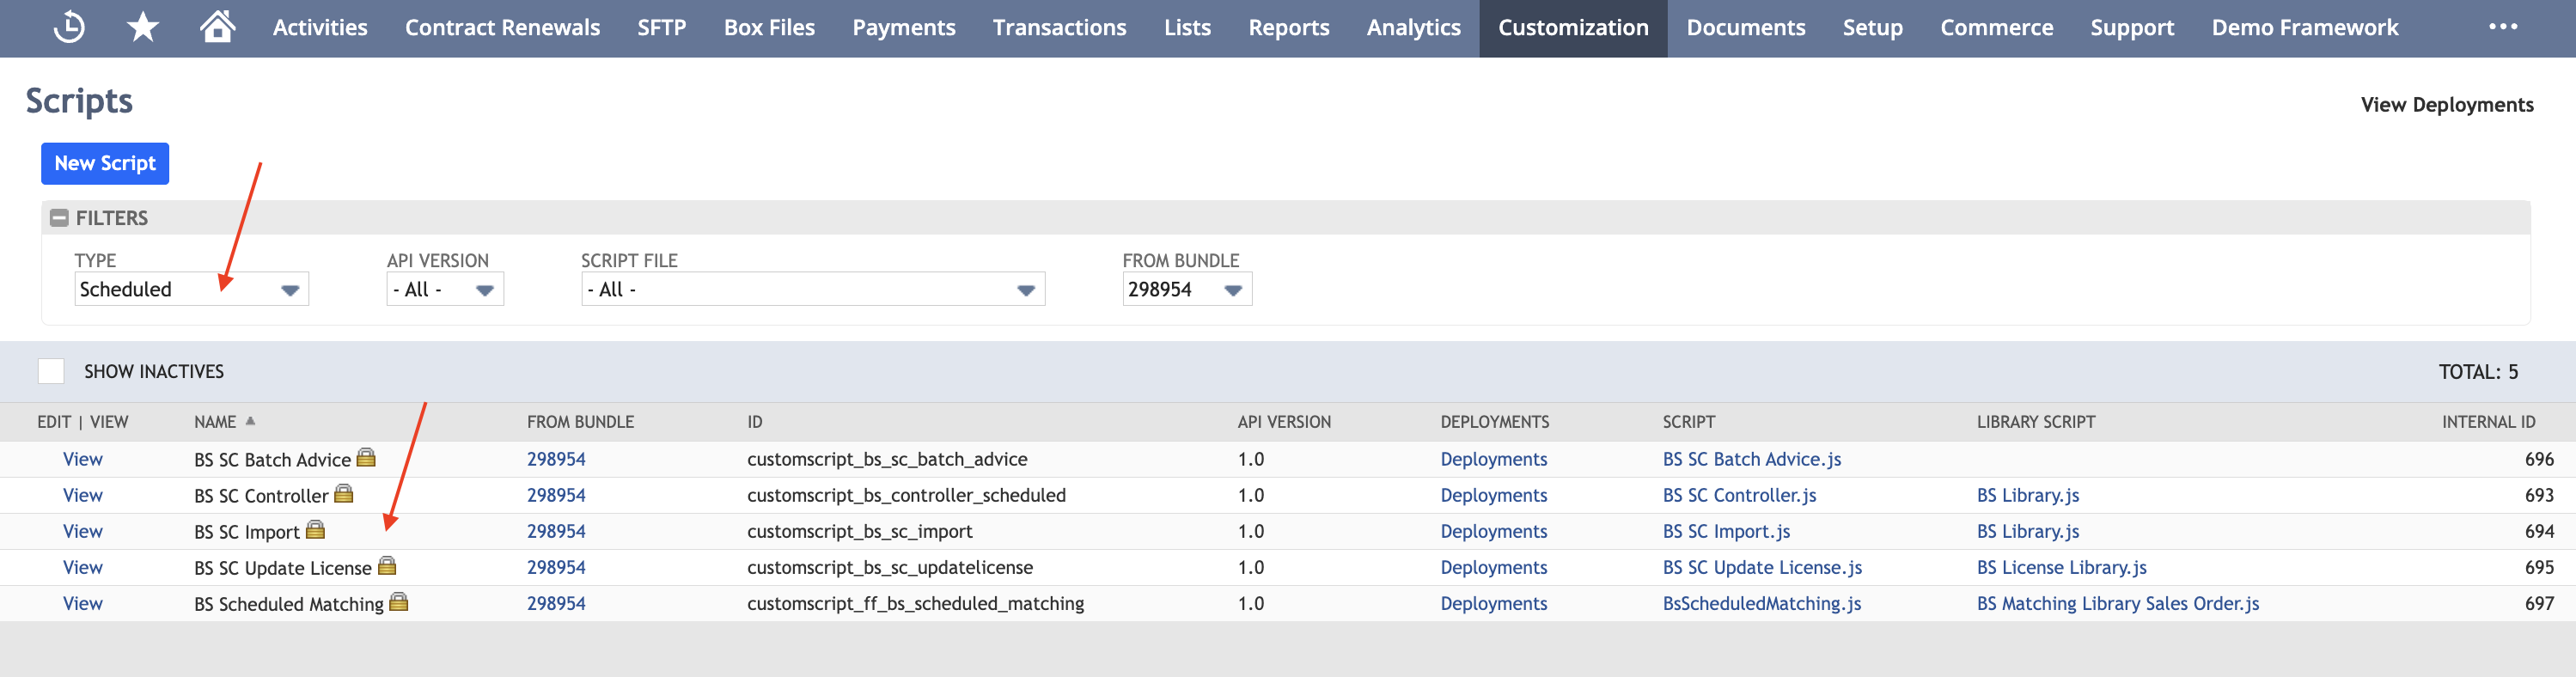Image resolution: width=2576 pixels, height=677 pixels.
Task: Open bundle 298954 link in Batch Advice row
Action: (x=556, y=459)
